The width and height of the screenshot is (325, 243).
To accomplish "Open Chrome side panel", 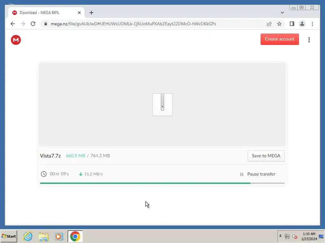I will [x=292, y=24].
